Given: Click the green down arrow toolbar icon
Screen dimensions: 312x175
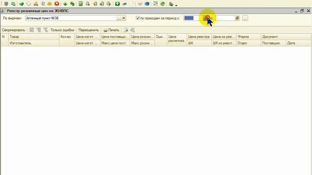Looking at the screenshot, I should [x=65, y=4].
